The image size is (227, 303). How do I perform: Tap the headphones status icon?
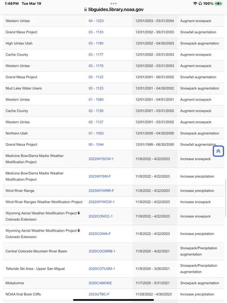(x=200, y=4)
